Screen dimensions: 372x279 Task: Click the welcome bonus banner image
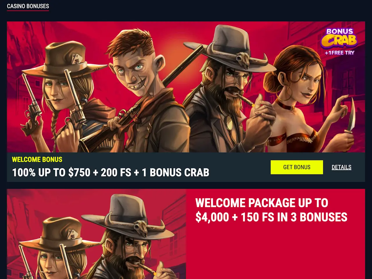(186, 87)
